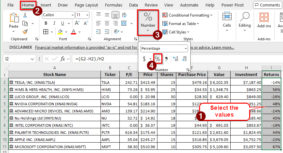Open Number Format dialog launcher

click(x=188, y=70)
